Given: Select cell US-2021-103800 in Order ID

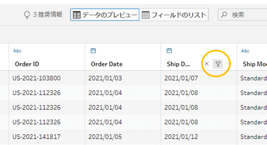Looking at the screenshot, I should coord(36,78).
